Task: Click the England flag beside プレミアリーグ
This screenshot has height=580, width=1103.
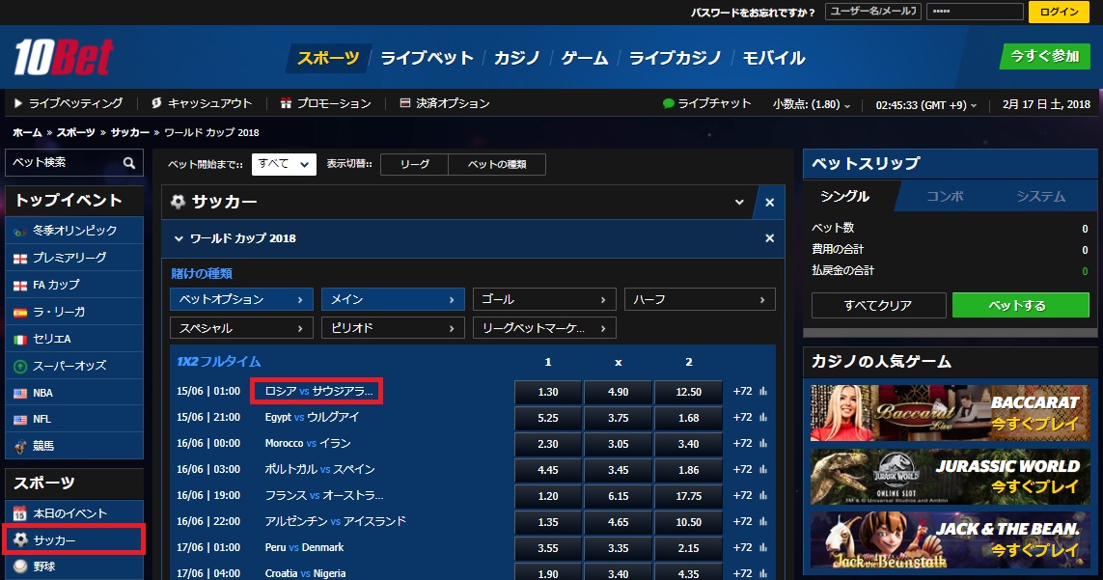Action: click(x=20, y=259)
